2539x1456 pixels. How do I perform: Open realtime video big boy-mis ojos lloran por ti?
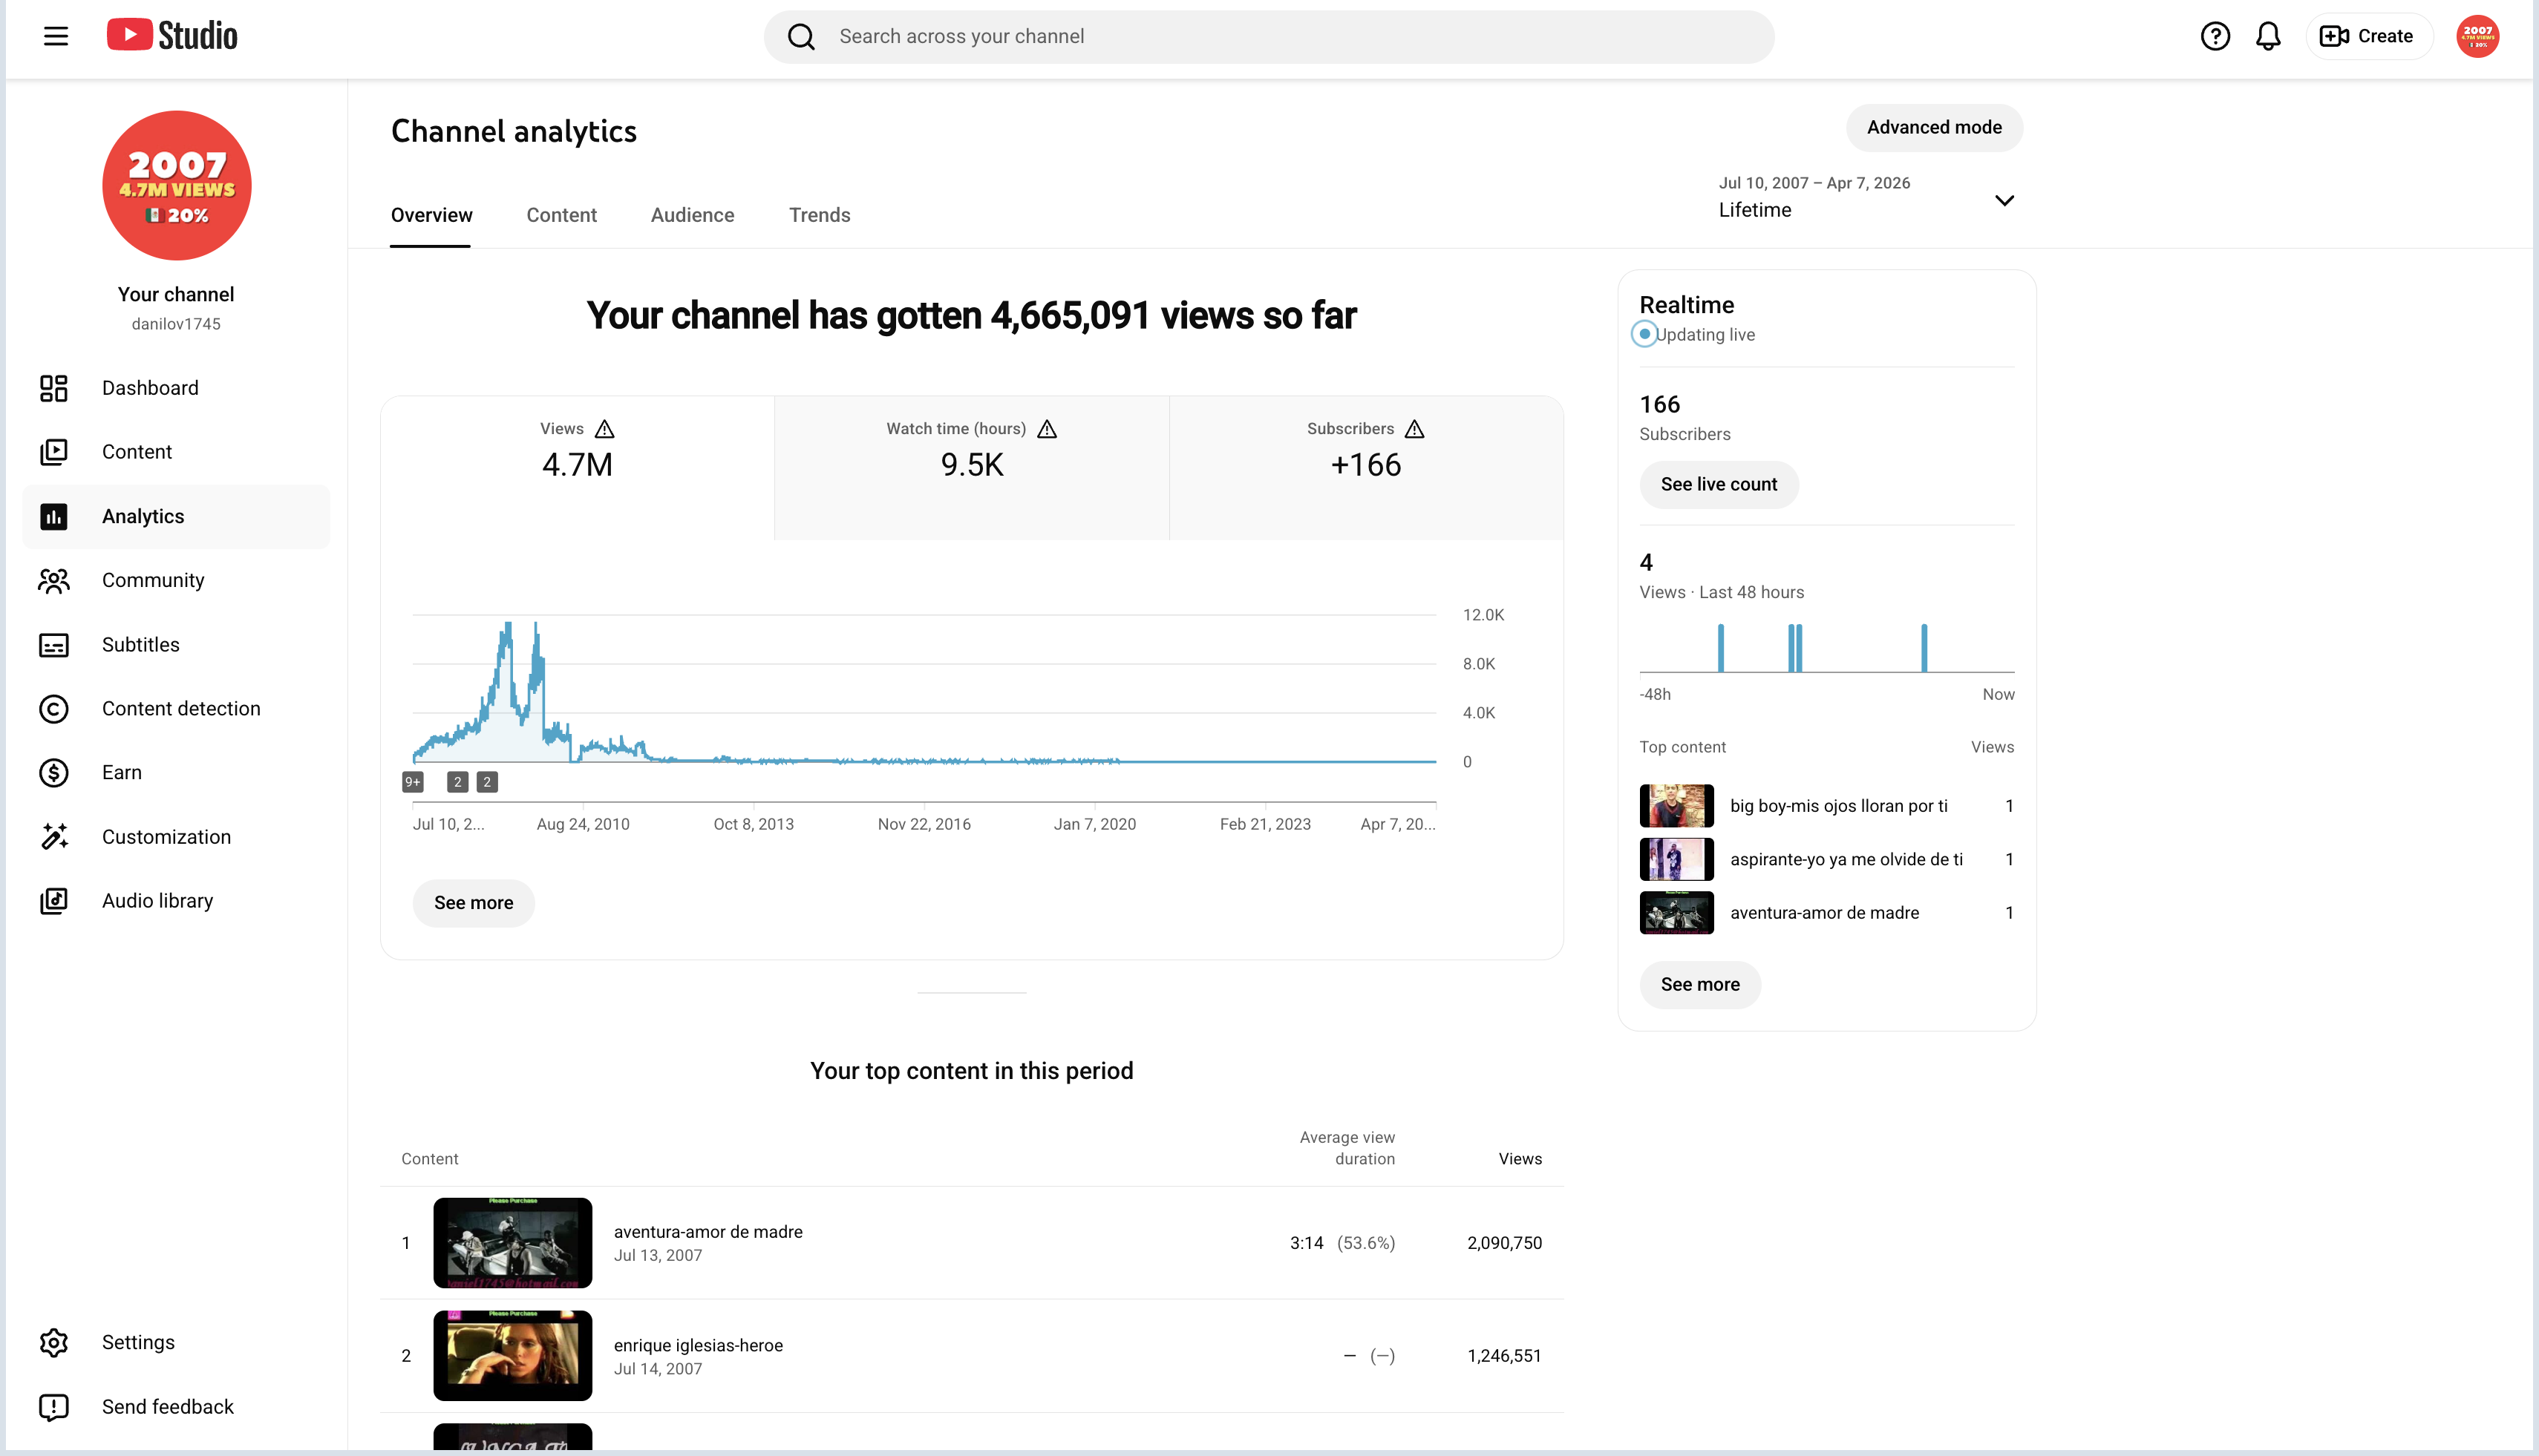[1826, 806]
